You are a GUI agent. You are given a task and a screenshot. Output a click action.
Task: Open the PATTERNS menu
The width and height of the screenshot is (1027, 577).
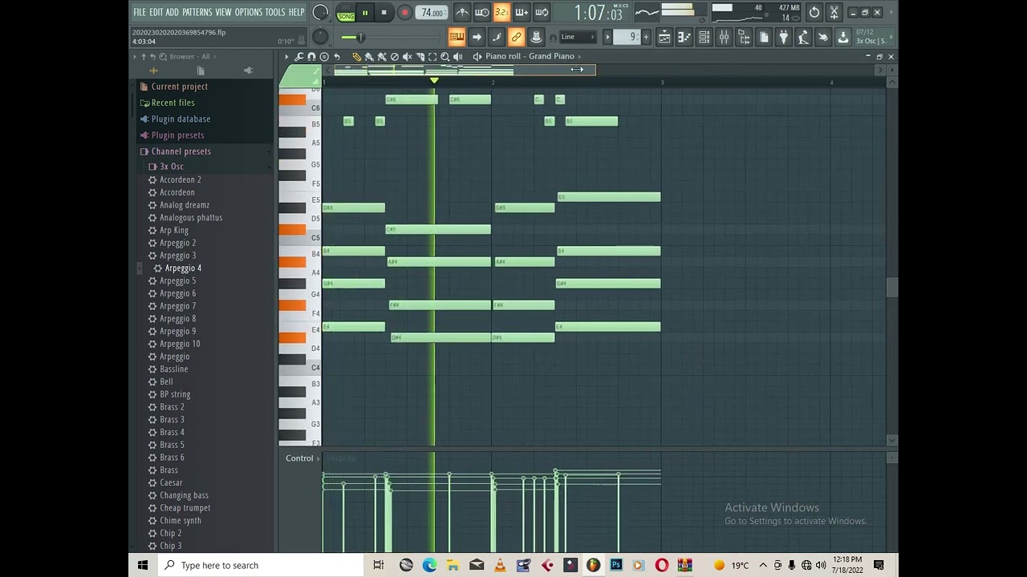197,12
